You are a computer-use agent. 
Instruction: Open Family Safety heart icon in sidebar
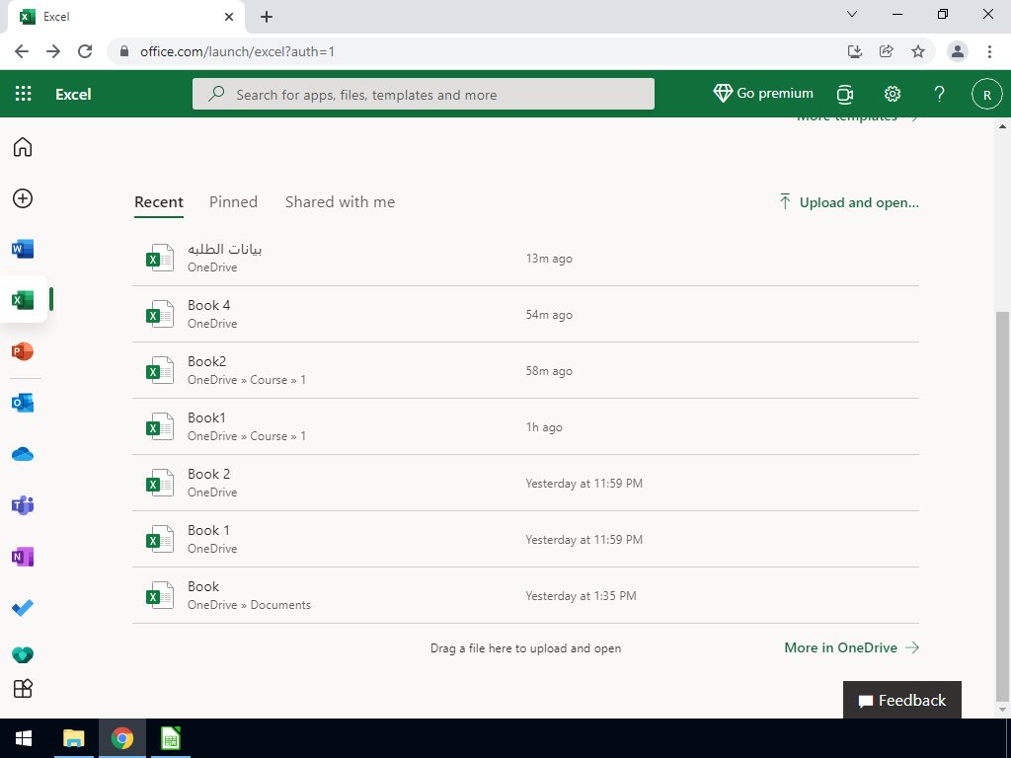[x=23, y=655]
